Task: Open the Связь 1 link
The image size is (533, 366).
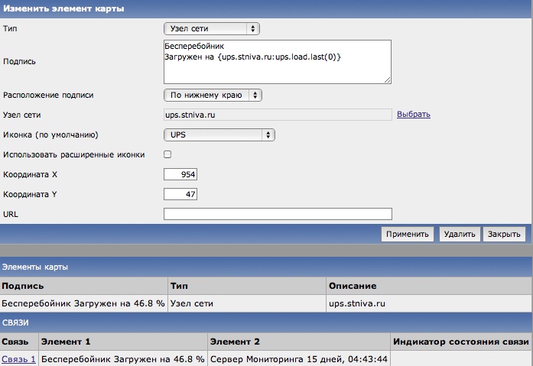Action: pyautogui.click(x=18, y=358)
